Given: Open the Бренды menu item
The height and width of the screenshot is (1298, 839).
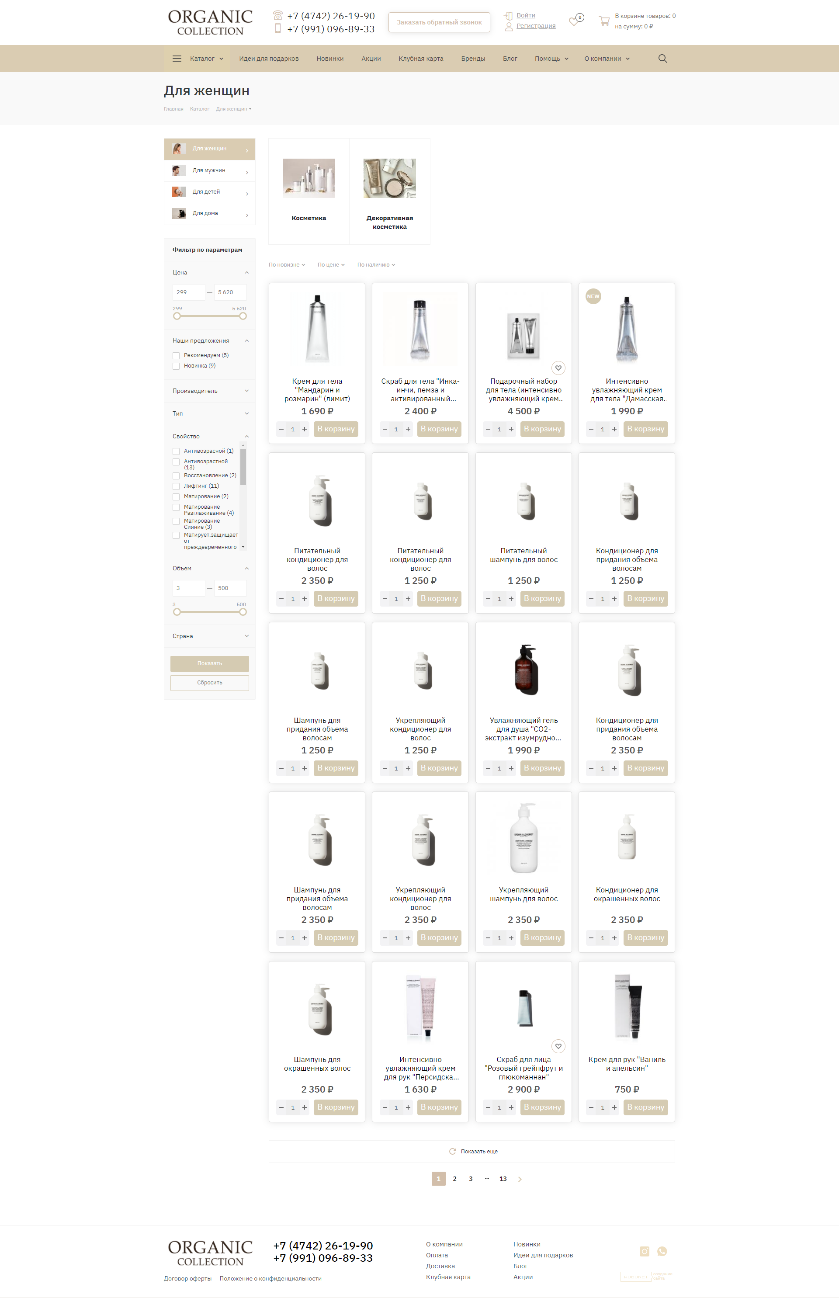Looking at the screenshot, I should [x=473, y=58].
